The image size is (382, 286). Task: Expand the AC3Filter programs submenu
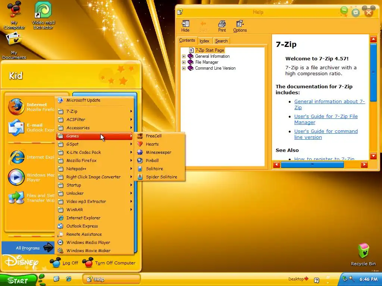coord(95,120)
